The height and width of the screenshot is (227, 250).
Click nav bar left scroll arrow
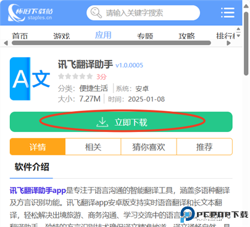pyautogui.click(x=6, y=43)
